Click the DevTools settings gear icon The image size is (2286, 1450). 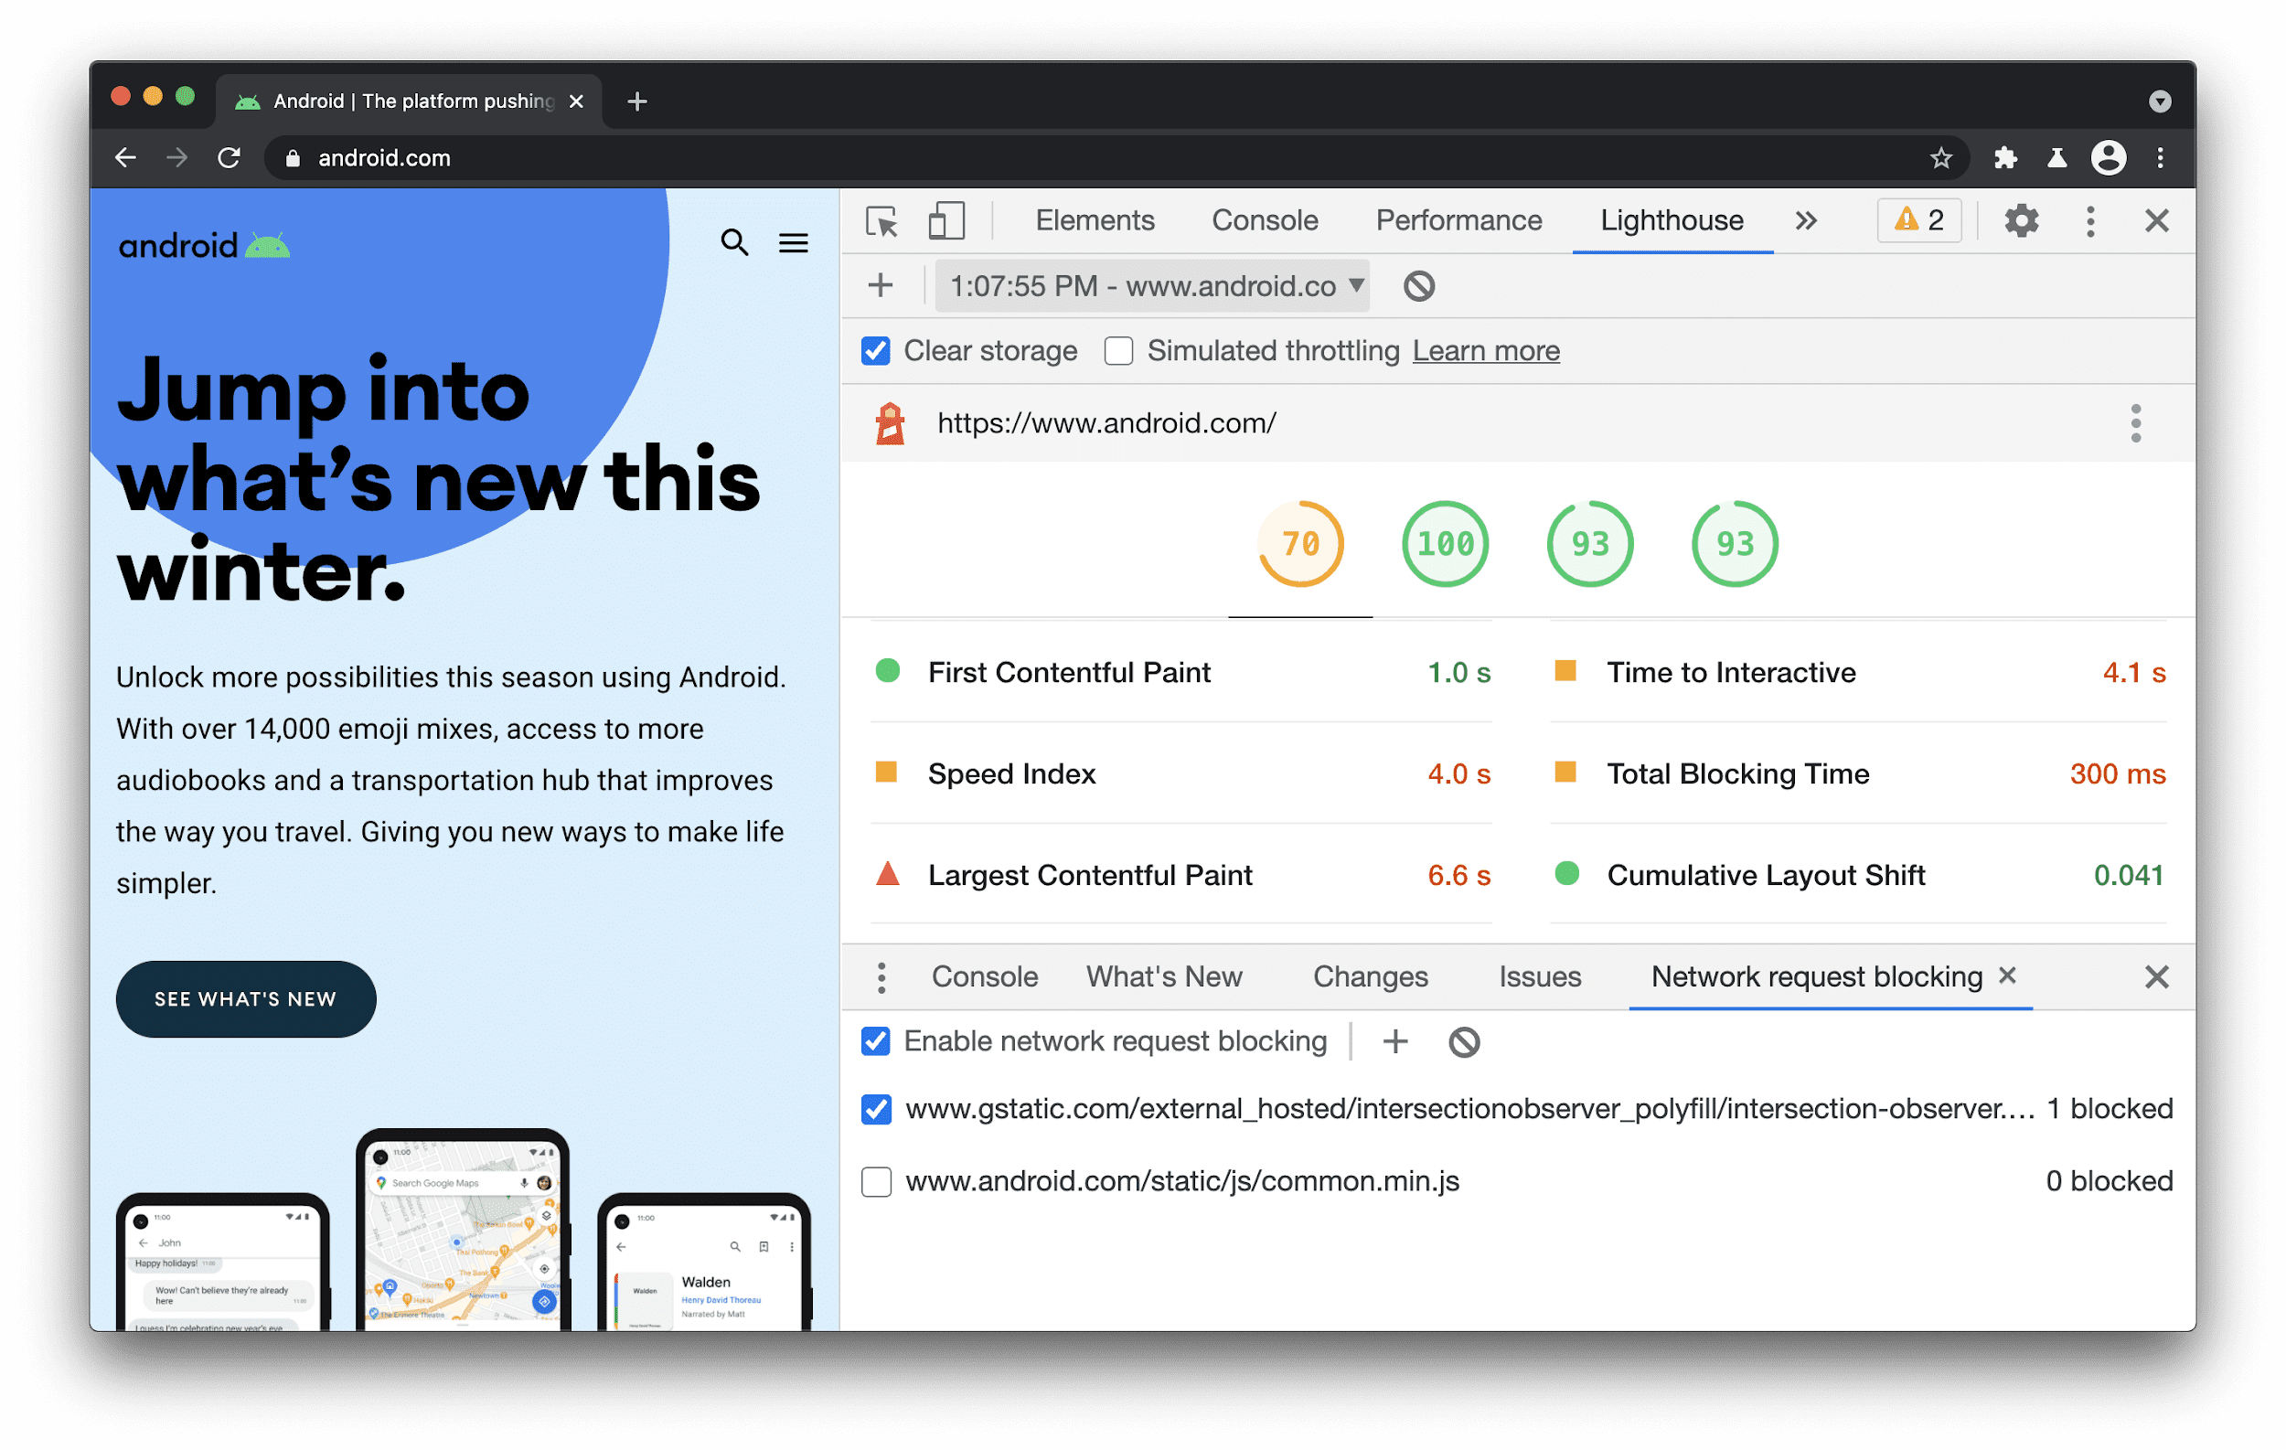click(x=2021, y=220)
